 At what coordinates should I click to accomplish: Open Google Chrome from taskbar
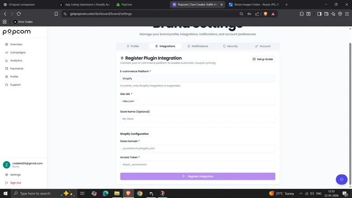pyautogui.click(x=139, y=193)
